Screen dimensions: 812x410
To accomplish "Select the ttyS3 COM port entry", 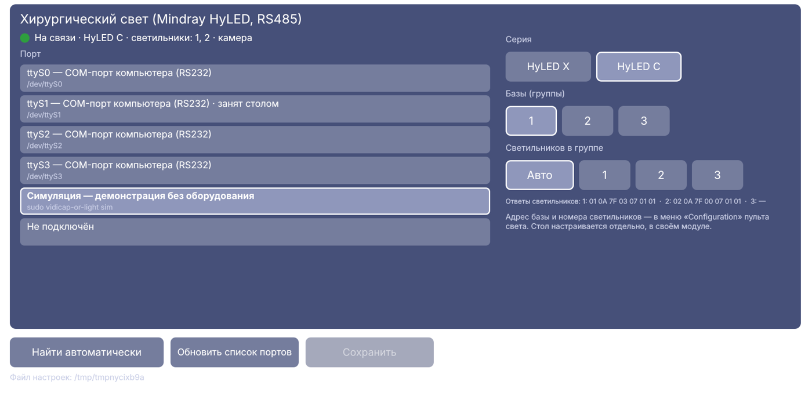I will click(255, 170).
